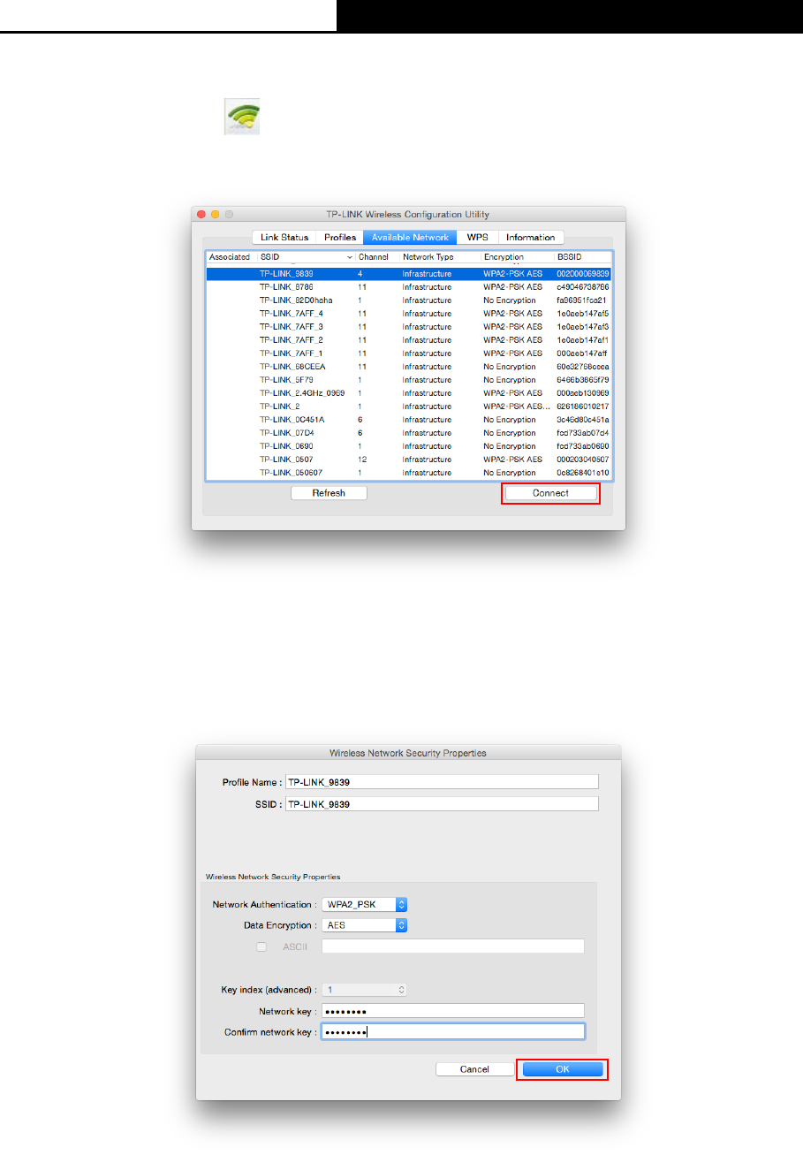
Task: Select network TP-LINK_0690
Action: click(409, 446)
